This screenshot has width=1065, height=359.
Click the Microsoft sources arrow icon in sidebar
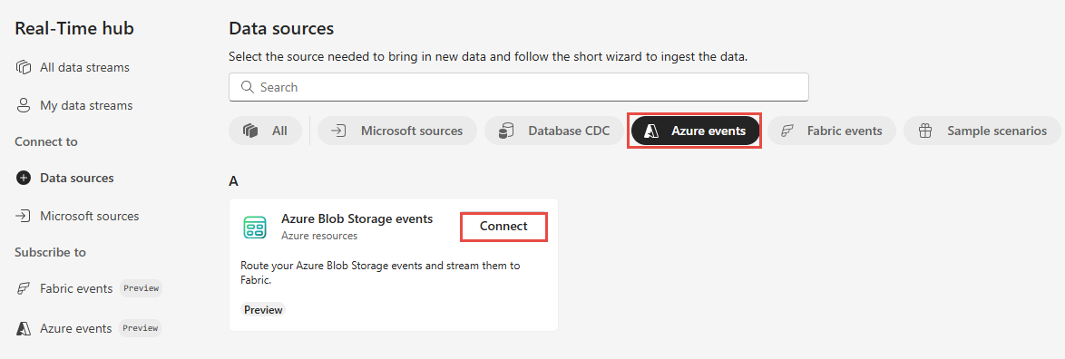click(24, 216)
